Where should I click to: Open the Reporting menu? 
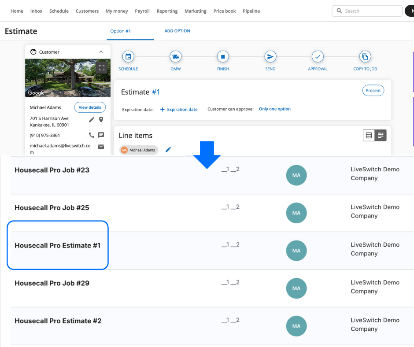(167, 11)
